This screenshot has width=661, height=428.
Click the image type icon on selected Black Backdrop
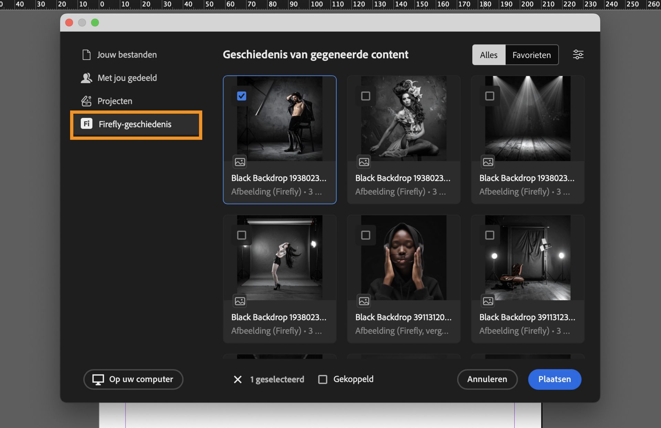coord(240,162)
